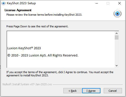Image resolution: width=126 pixels, height=97 pixels.
Task: Click the 'Nullsoft Install System' branding text
Action: tap(27, 84)
